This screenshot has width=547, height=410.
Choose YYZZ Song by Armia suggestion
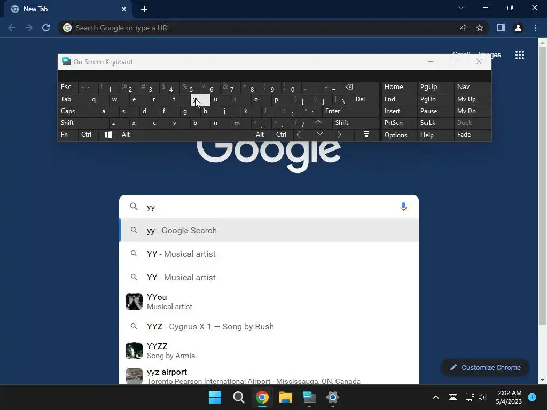(x=269, y=351)
